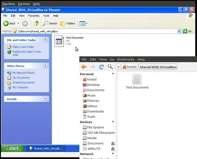Open the Explorer View menu
The height and width of the screenshot is (159, 197).
click(22, 15)
